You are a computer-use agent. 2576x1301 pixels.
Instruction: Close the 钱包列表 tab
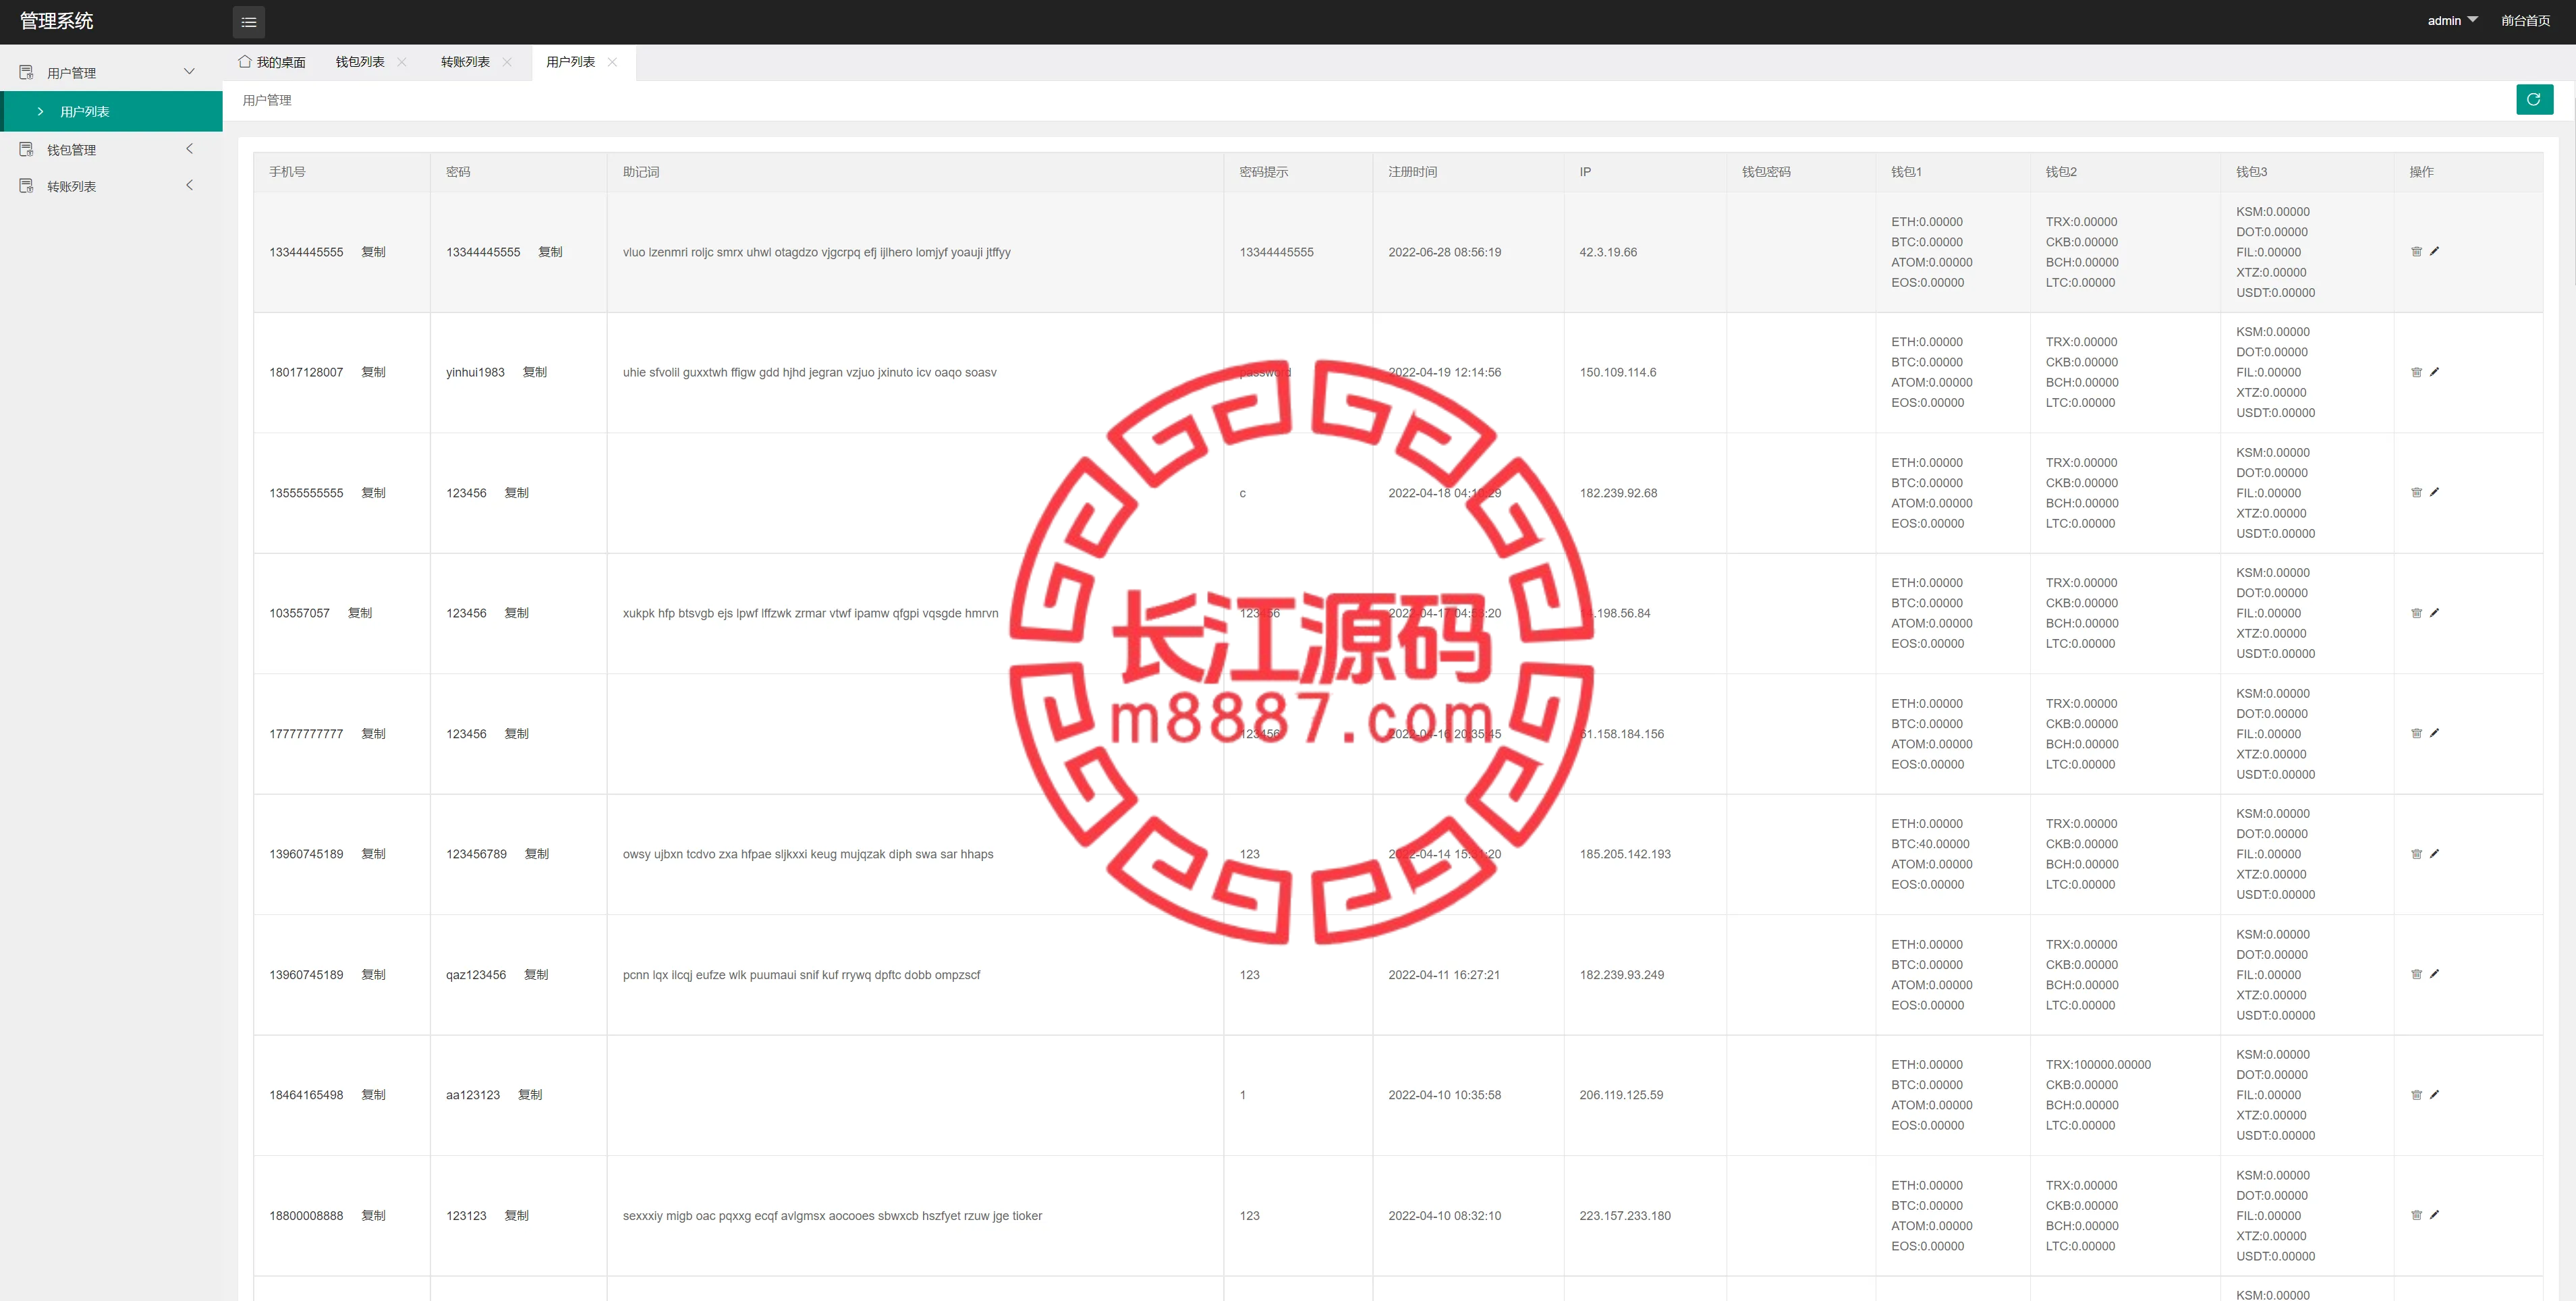(x=402, y=62)
